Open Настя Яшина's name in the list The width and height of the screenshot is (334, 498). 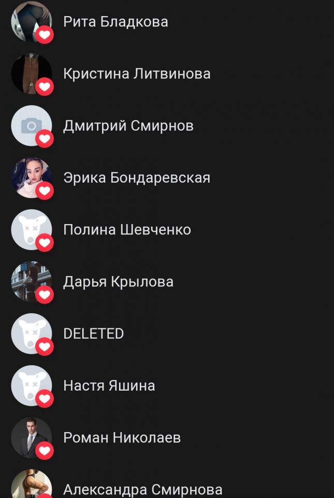pos(109,385)
